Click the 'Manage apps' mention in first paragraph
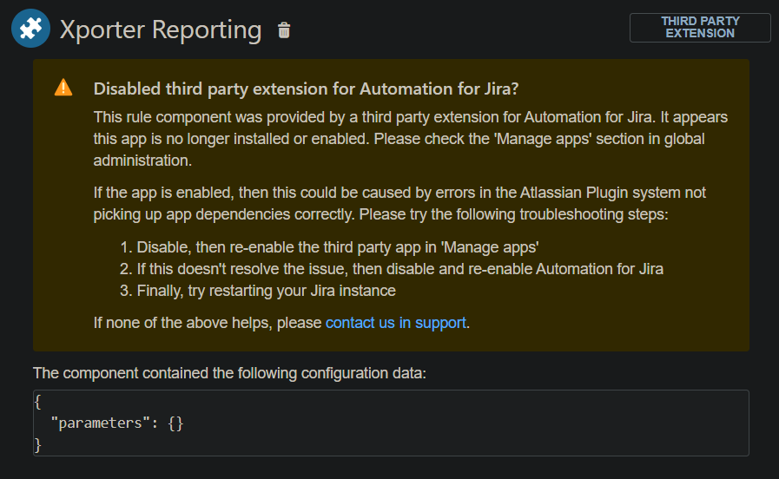 543,139
